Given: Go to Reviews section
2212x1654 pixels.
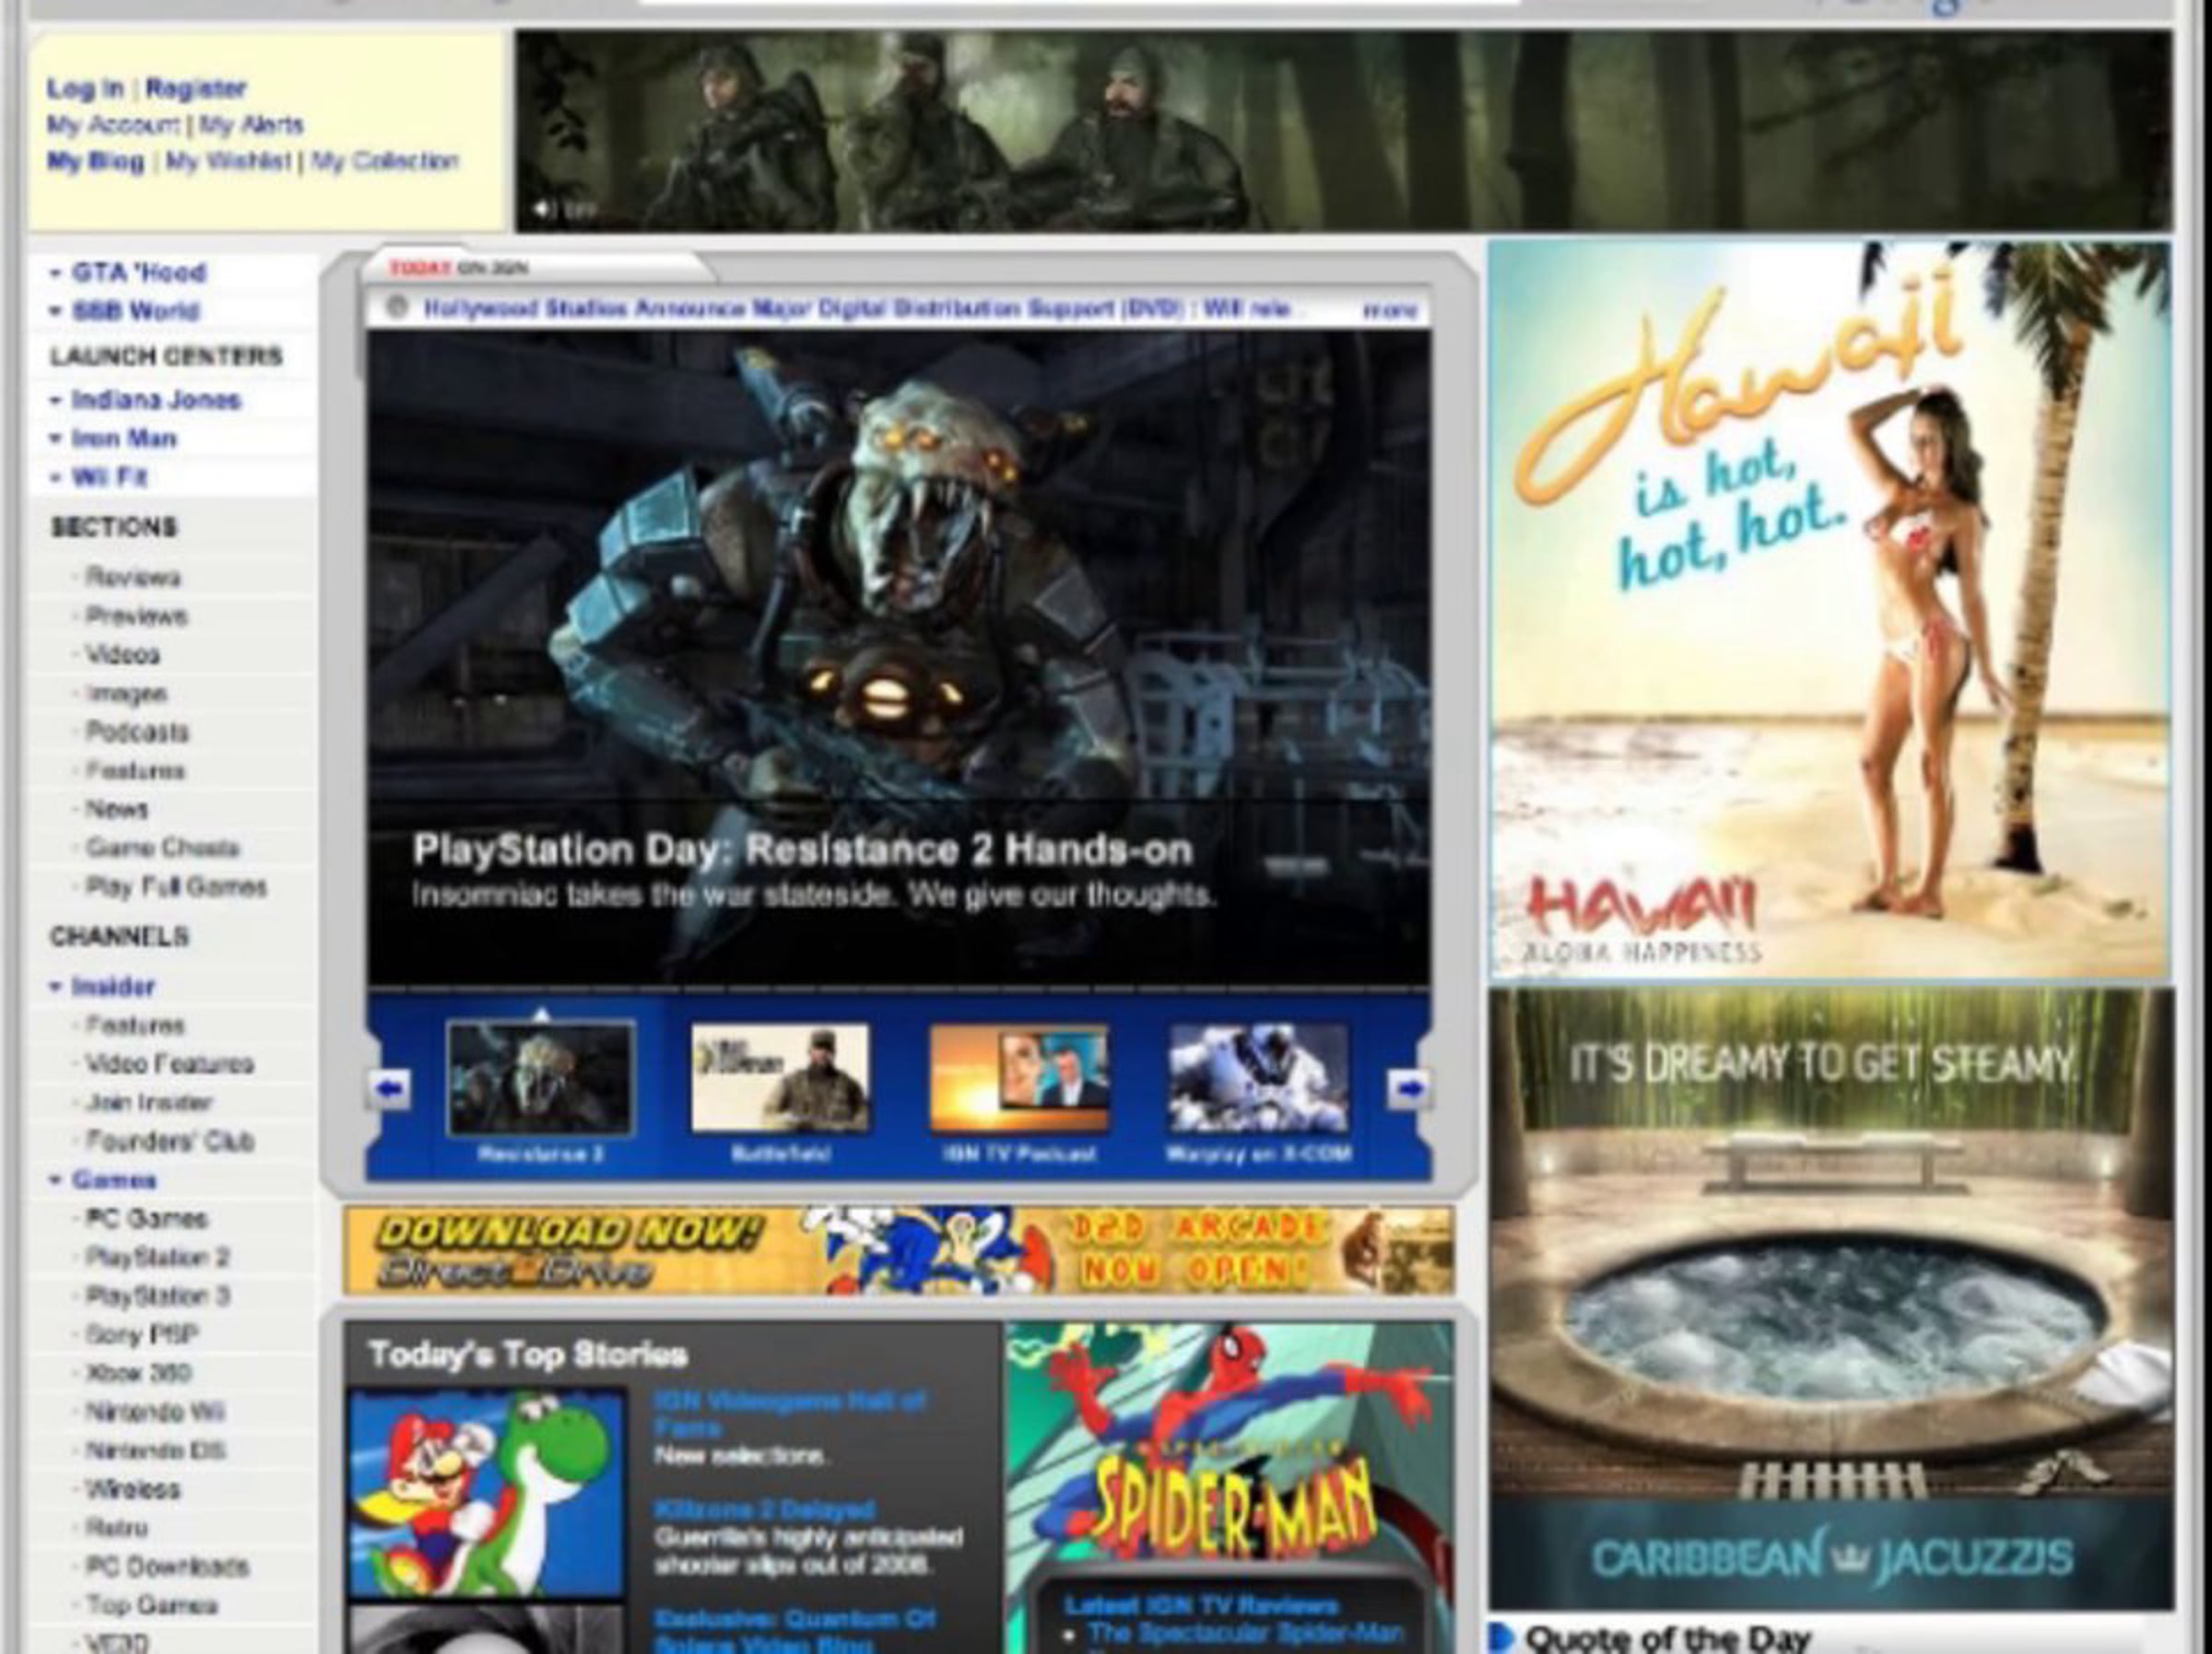Looking at the screenshot, I should pyautogui.click(x=133, y=577).
